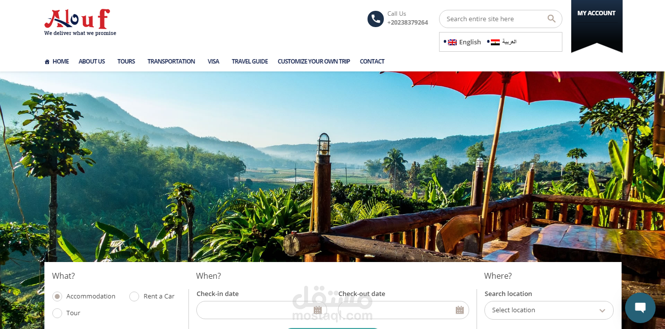Switch language to العربية
This screenshot has height=329, width=665.
[x=509, y=42]
